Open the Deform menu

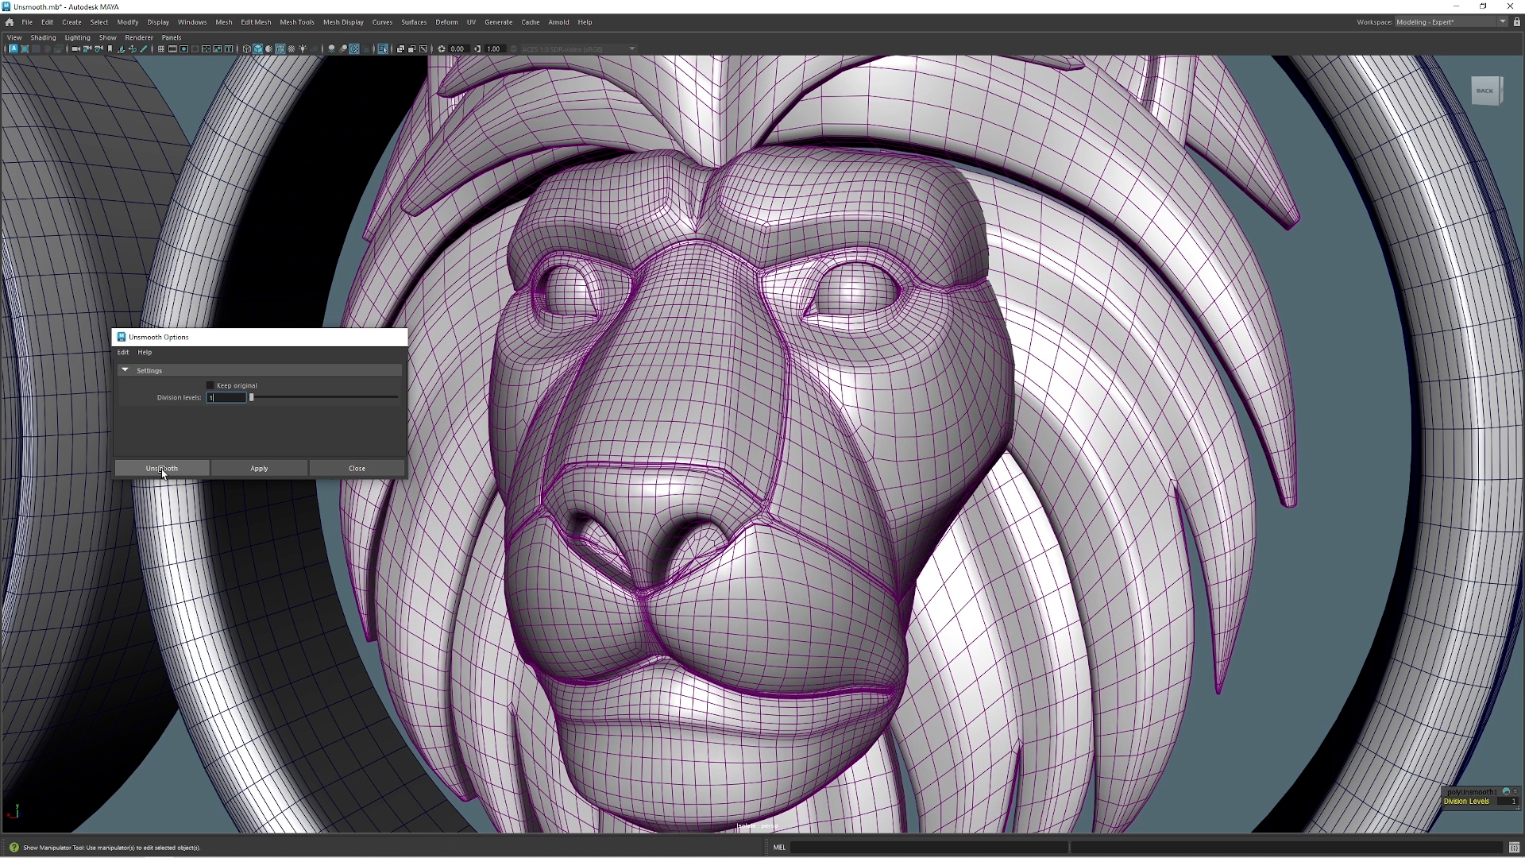pos(446,22)
